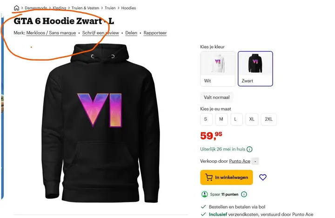Click the main black hoodie product image
The height and width of the screenshot is (218, 335).
(x=100, y=123)
